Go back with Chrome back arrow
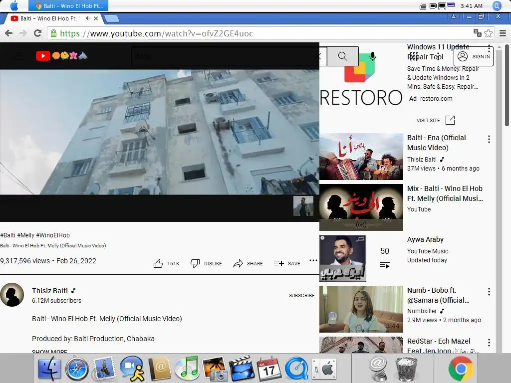Image resolution: width=511 pixels, height=383 pixels. click(x=9, y=33)
